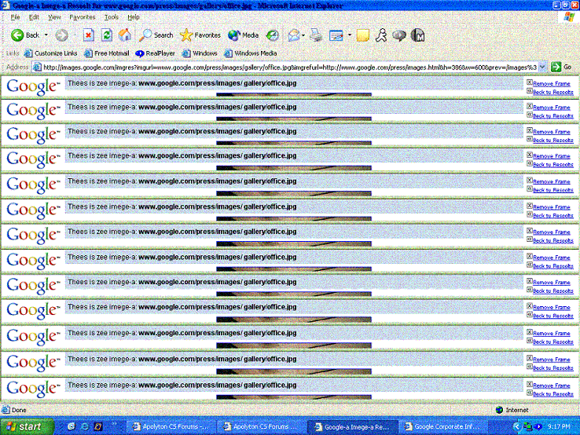Open the Mail button dropdown arrow

(x=303, y=35)
